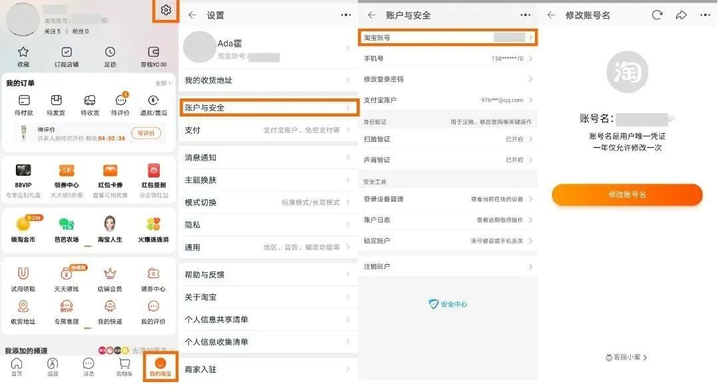Image resolution: width=718 pixels, height=390 pixels.
Task: Open 声音验证 voice verification setting
Action: point(448,160)
